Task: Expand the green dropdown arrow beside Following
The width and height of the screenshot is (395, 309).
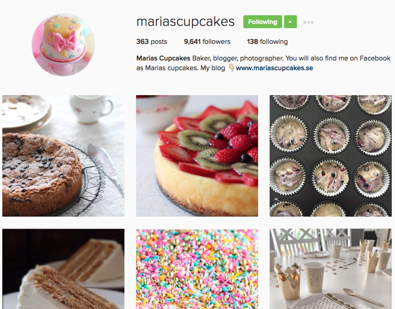Action: [x=290, y=22]
